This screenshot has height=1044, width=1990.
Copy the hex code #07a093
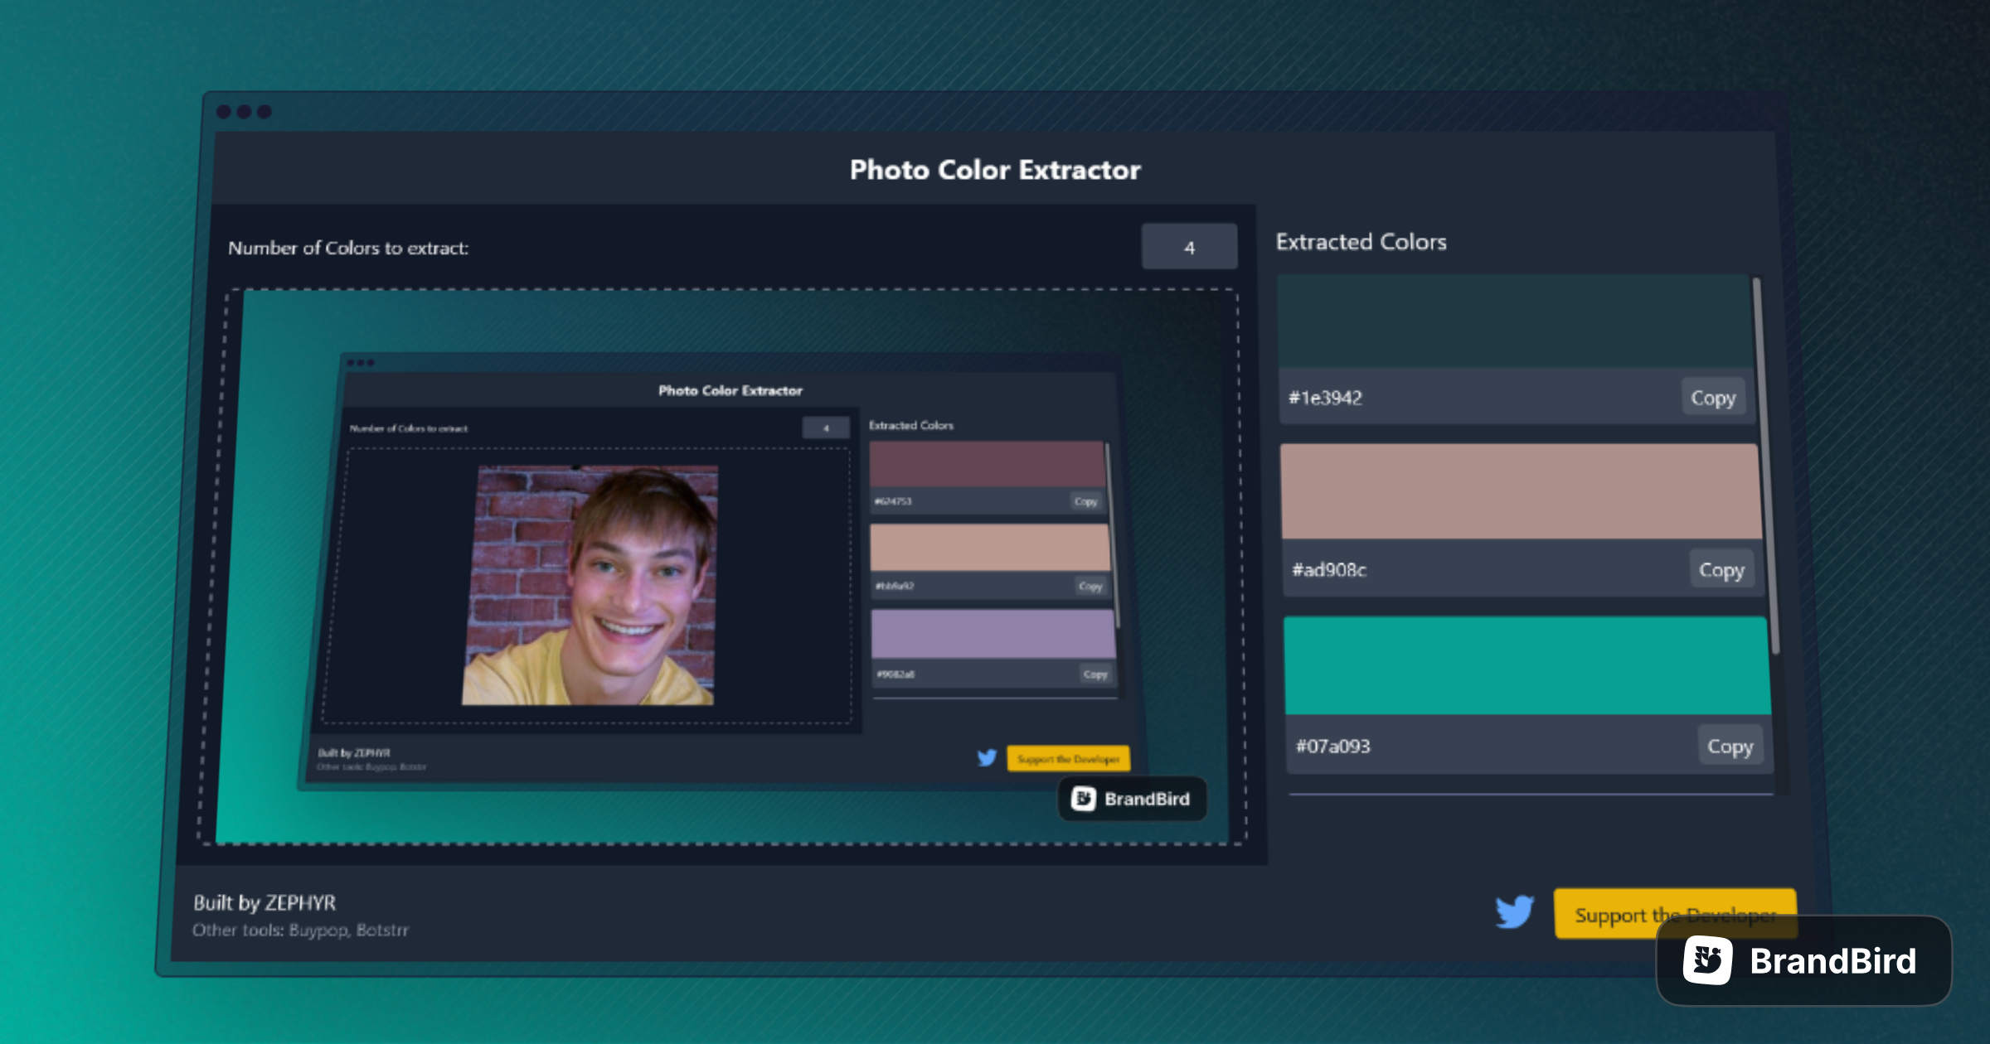tap(1731, 746)
